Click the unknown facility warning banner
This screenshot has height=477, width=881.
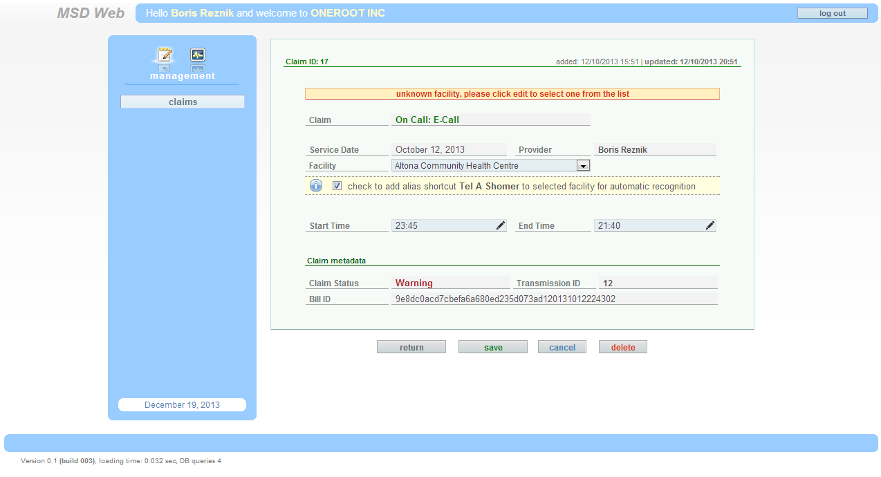click(x=512, y=93)
